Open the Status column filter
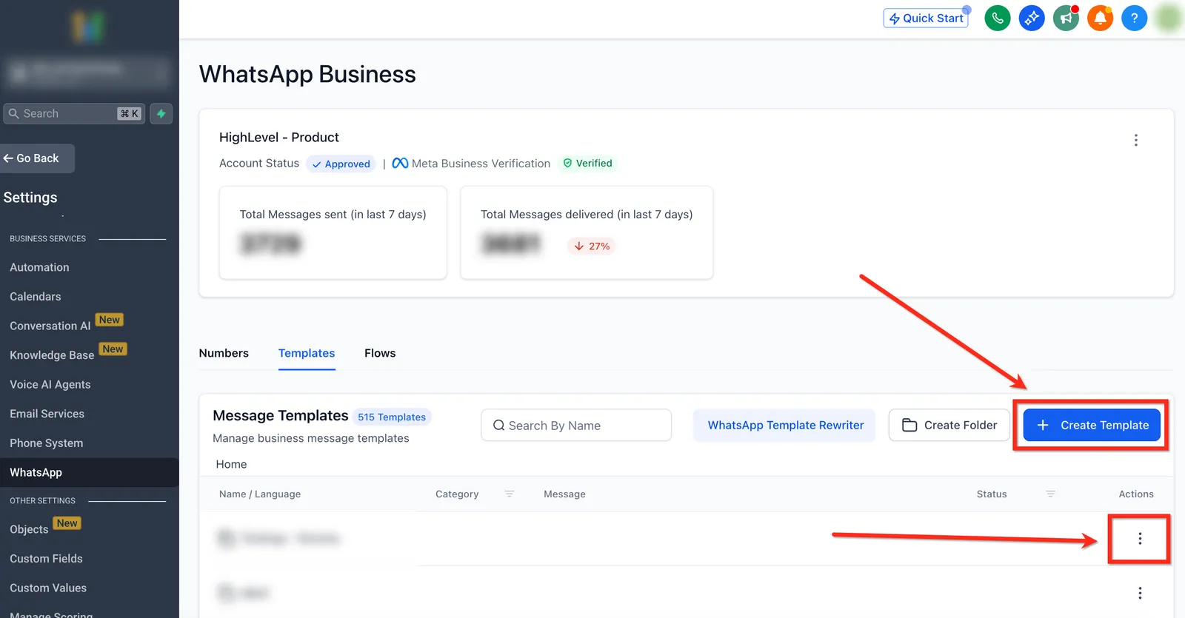The width and height of the screenshot is (1185, 618). tap(1050, 494)
